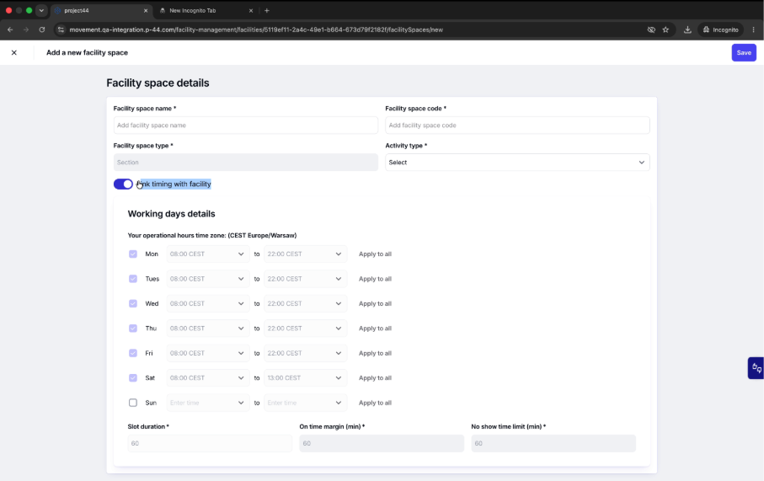Open the floating feedback widget on right edge
This screenshot has width=764, height=481.
click(x=756, y=368)
